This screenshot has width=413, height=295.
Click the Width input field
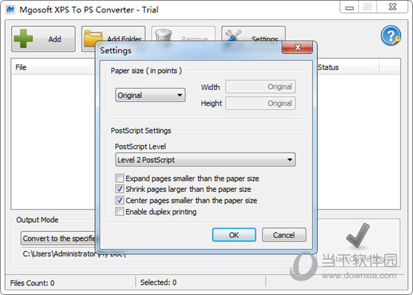click(x=260, y=87)
